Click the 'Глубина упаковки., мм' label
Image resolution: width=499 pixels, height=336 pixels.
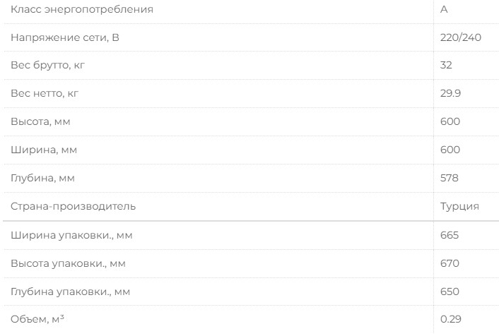[71, 292]
